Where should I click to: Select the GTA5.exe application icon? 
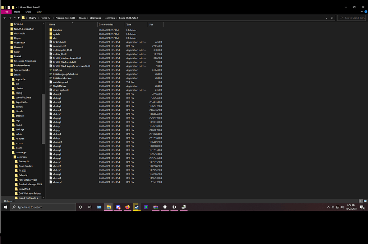[x=51, y=70]
